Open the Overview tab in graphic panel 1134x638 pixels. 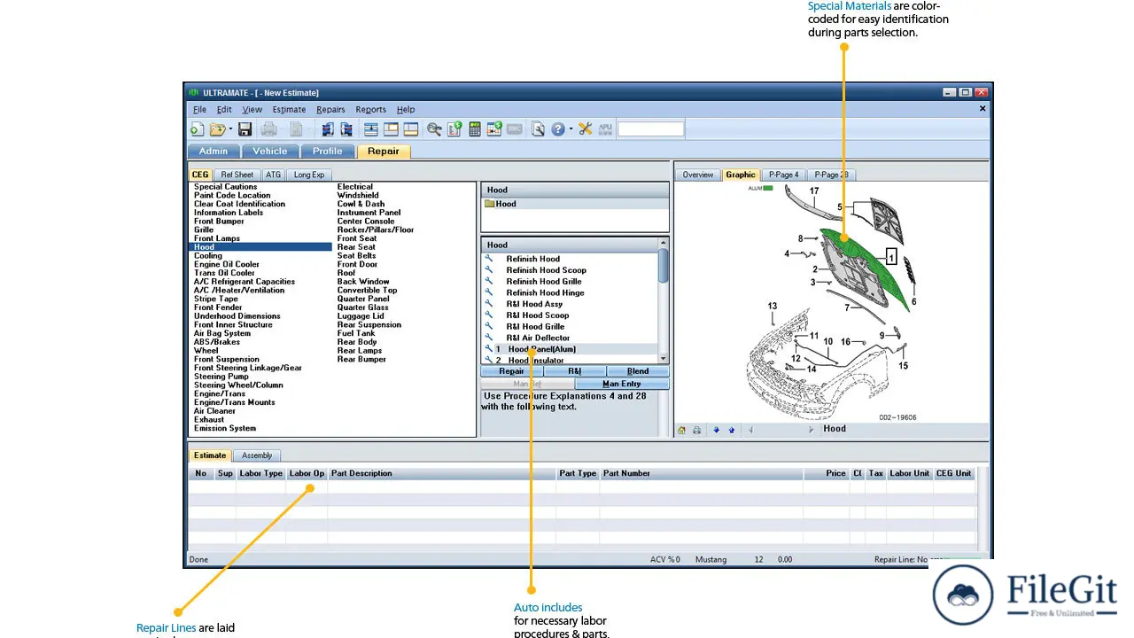[x=697, y=175]
